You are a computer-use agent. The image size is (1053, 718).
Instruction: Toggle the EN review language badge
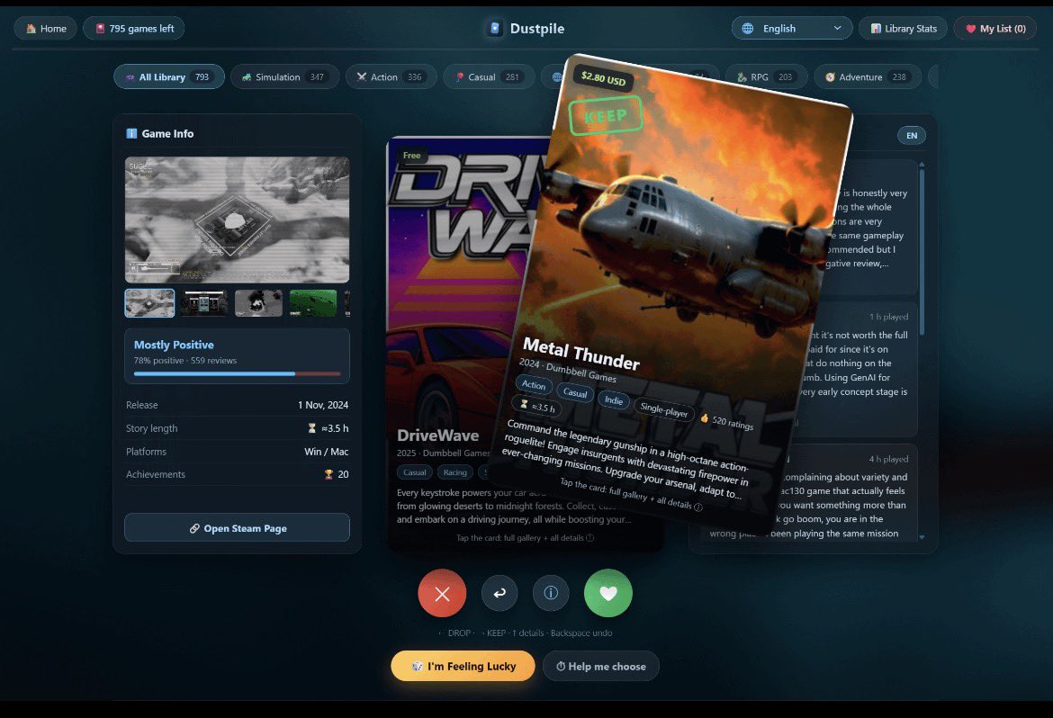912,135
